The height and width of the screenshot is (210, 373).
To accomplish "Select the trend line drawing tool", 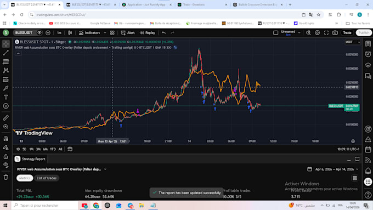I will click(x=6, y=53).
